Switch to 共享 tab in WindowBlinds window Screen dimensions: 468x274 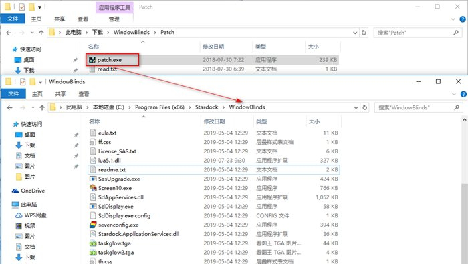[61, 94]
